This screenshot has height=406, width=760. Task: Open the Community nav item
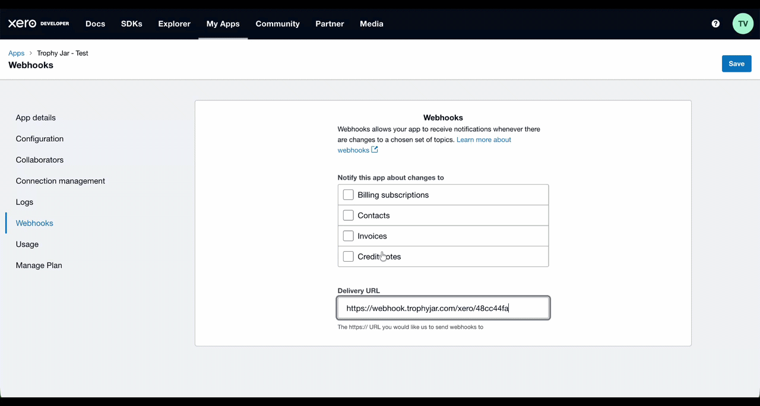[x=277, y=24]
